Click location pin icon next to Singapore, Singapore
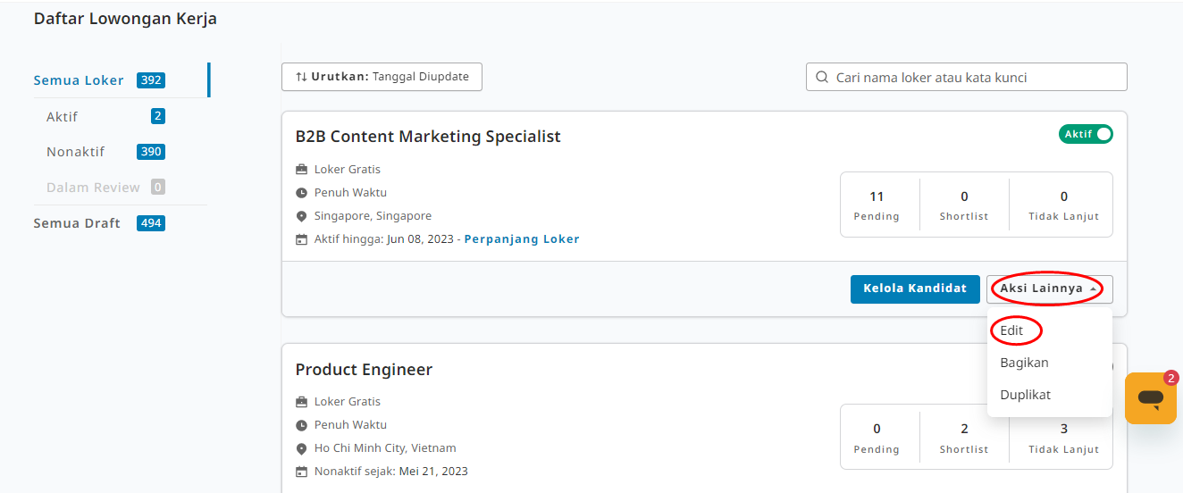Screen dimensions: 1183x493 (x=301, y=216)
